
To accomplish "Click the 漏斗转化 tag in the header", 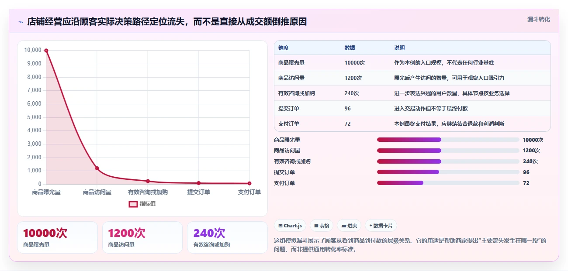I will tap(538, 19).
